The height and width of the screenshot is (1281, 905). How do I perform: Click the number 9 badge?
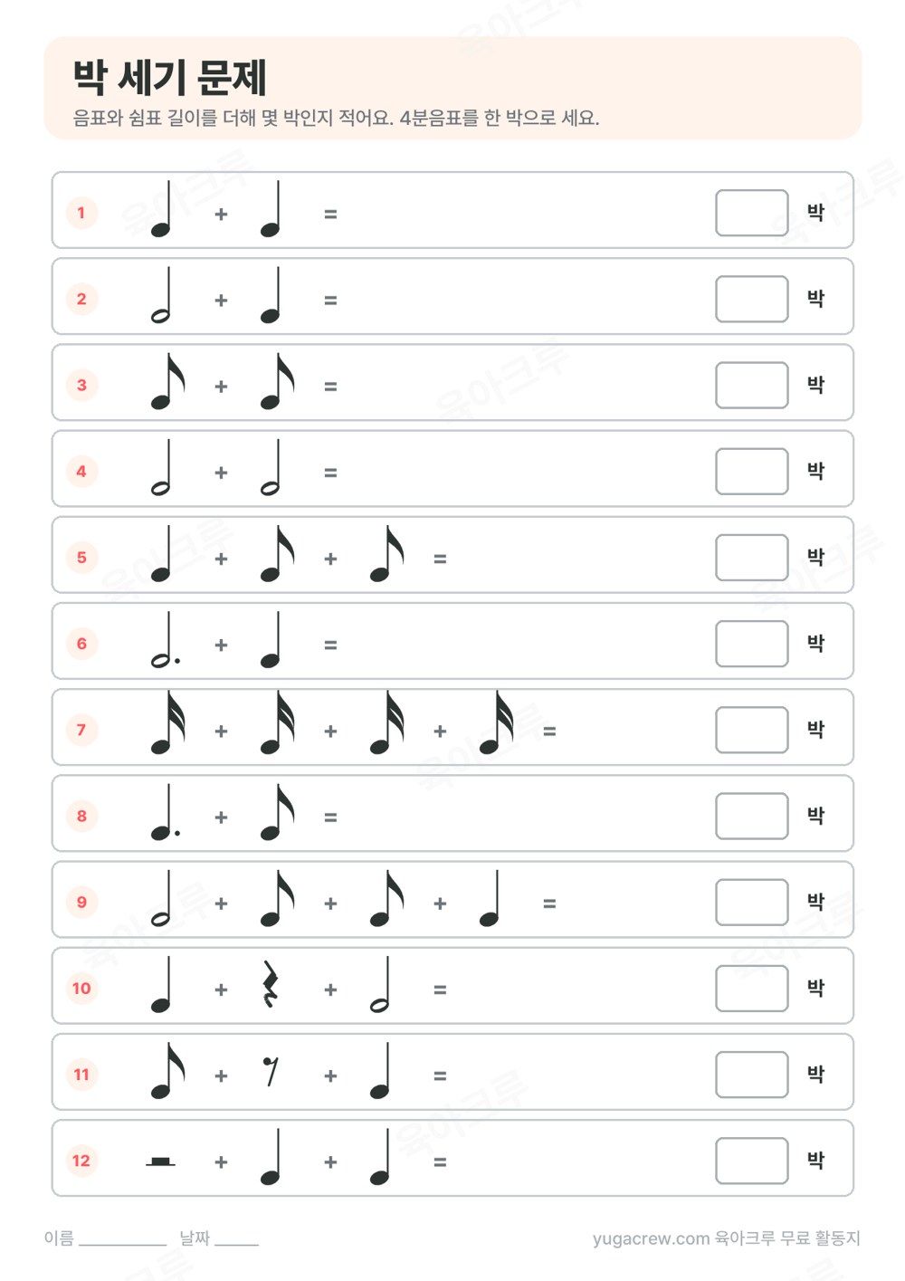click(81, 902)
